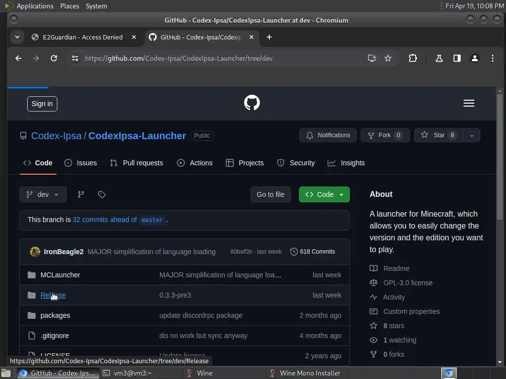Open the Release folder
Image resolution: width=506 pixels, height=379 pixels.
(53, 295)
